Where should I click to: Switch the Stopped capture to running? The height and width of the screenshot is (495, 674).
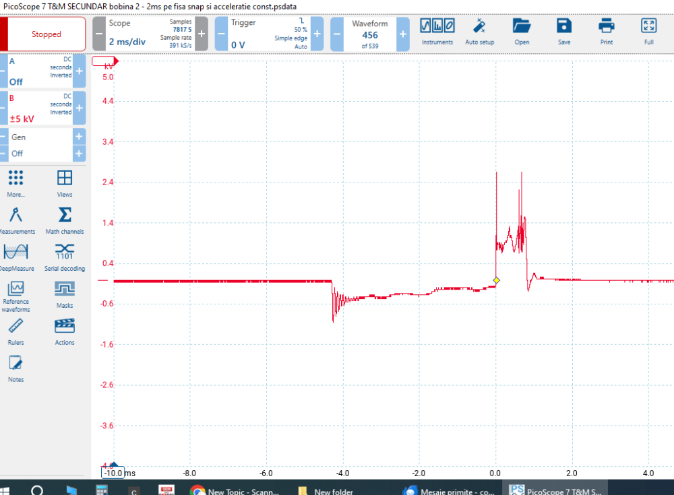[45, 34]
